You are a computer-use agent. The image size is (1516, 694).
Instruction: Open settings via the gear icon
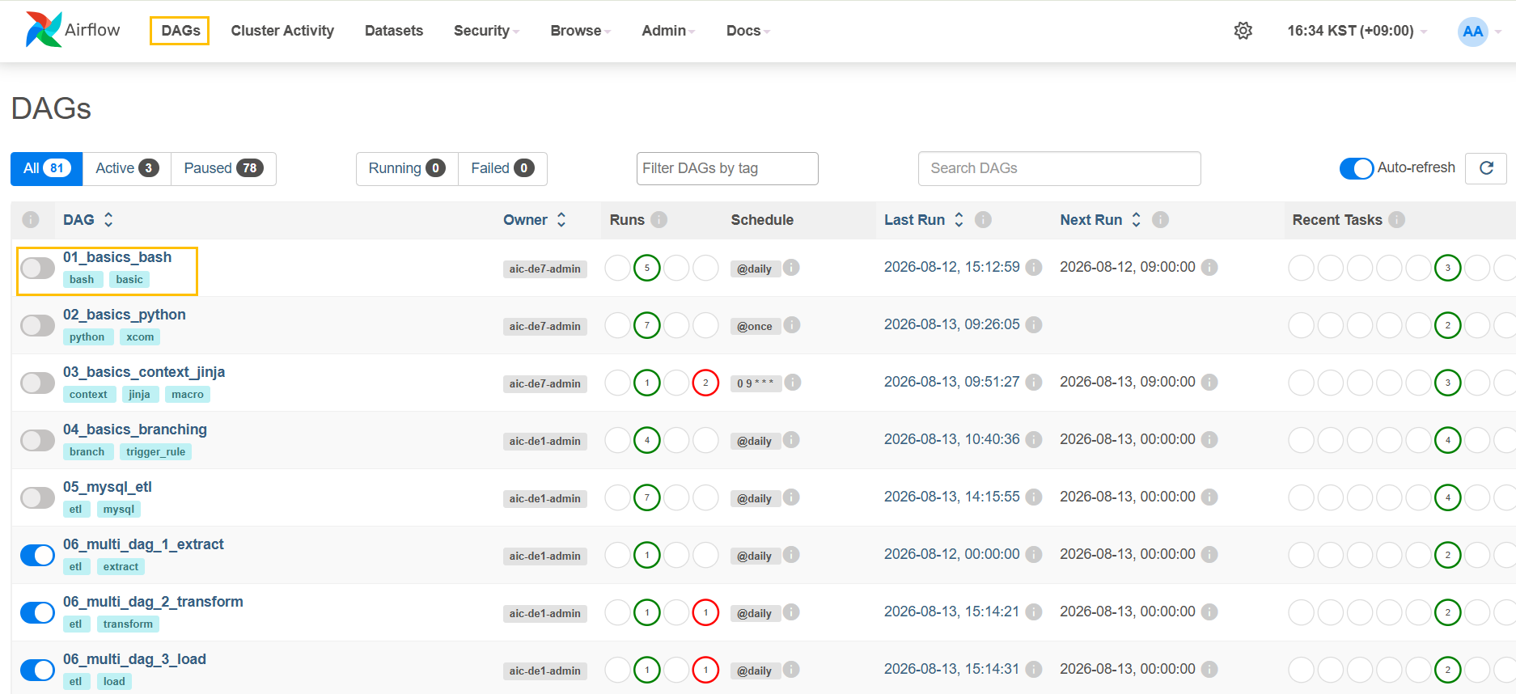(x=1243, y=31)
